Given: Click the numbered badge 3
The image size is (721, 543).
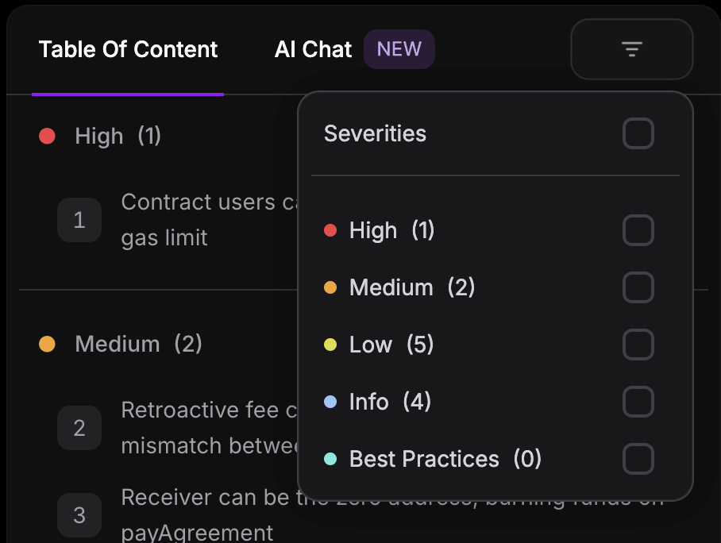Looking at the screenshot, I should [x=79, y=515].
